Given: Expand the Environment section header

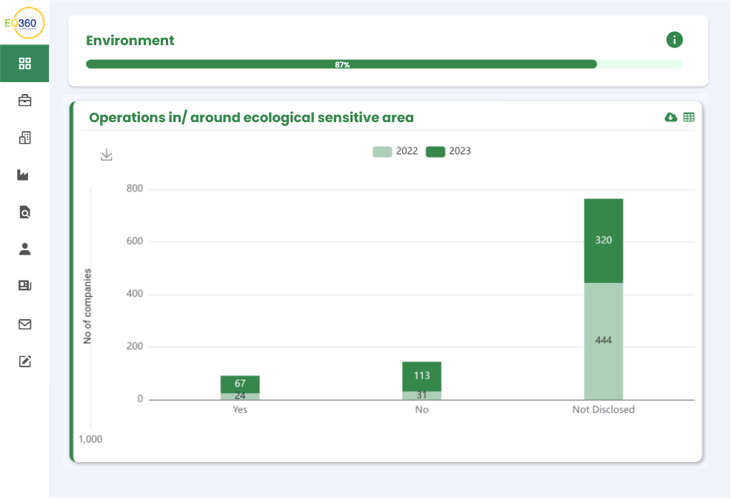Looking at the screenshot, I should tap(130, 41).
